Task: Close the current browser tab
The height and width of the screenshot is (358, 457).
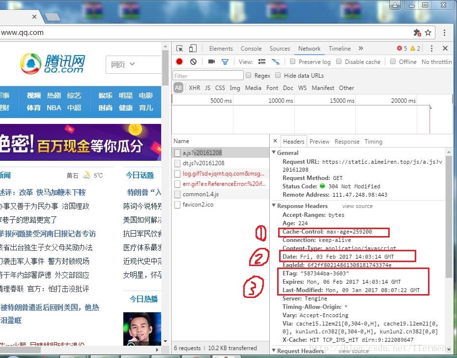Action: [x=34, y=17]
